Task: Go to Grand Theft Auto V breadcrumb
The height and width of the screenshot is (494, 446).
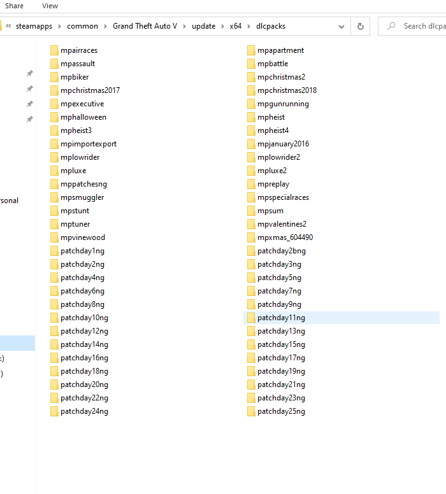Action: pos(145,26)
